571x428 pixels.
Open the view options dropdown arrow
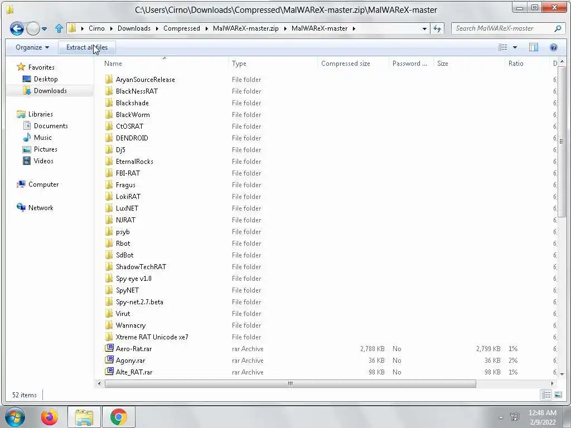pos(515,47)
